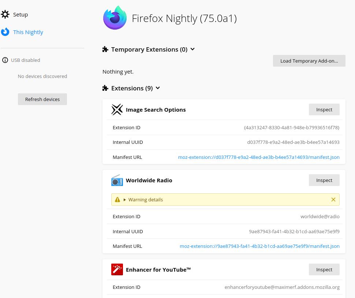Click the Image Search Options extension icon
355x298 pixels.
(x=117, y=109)
